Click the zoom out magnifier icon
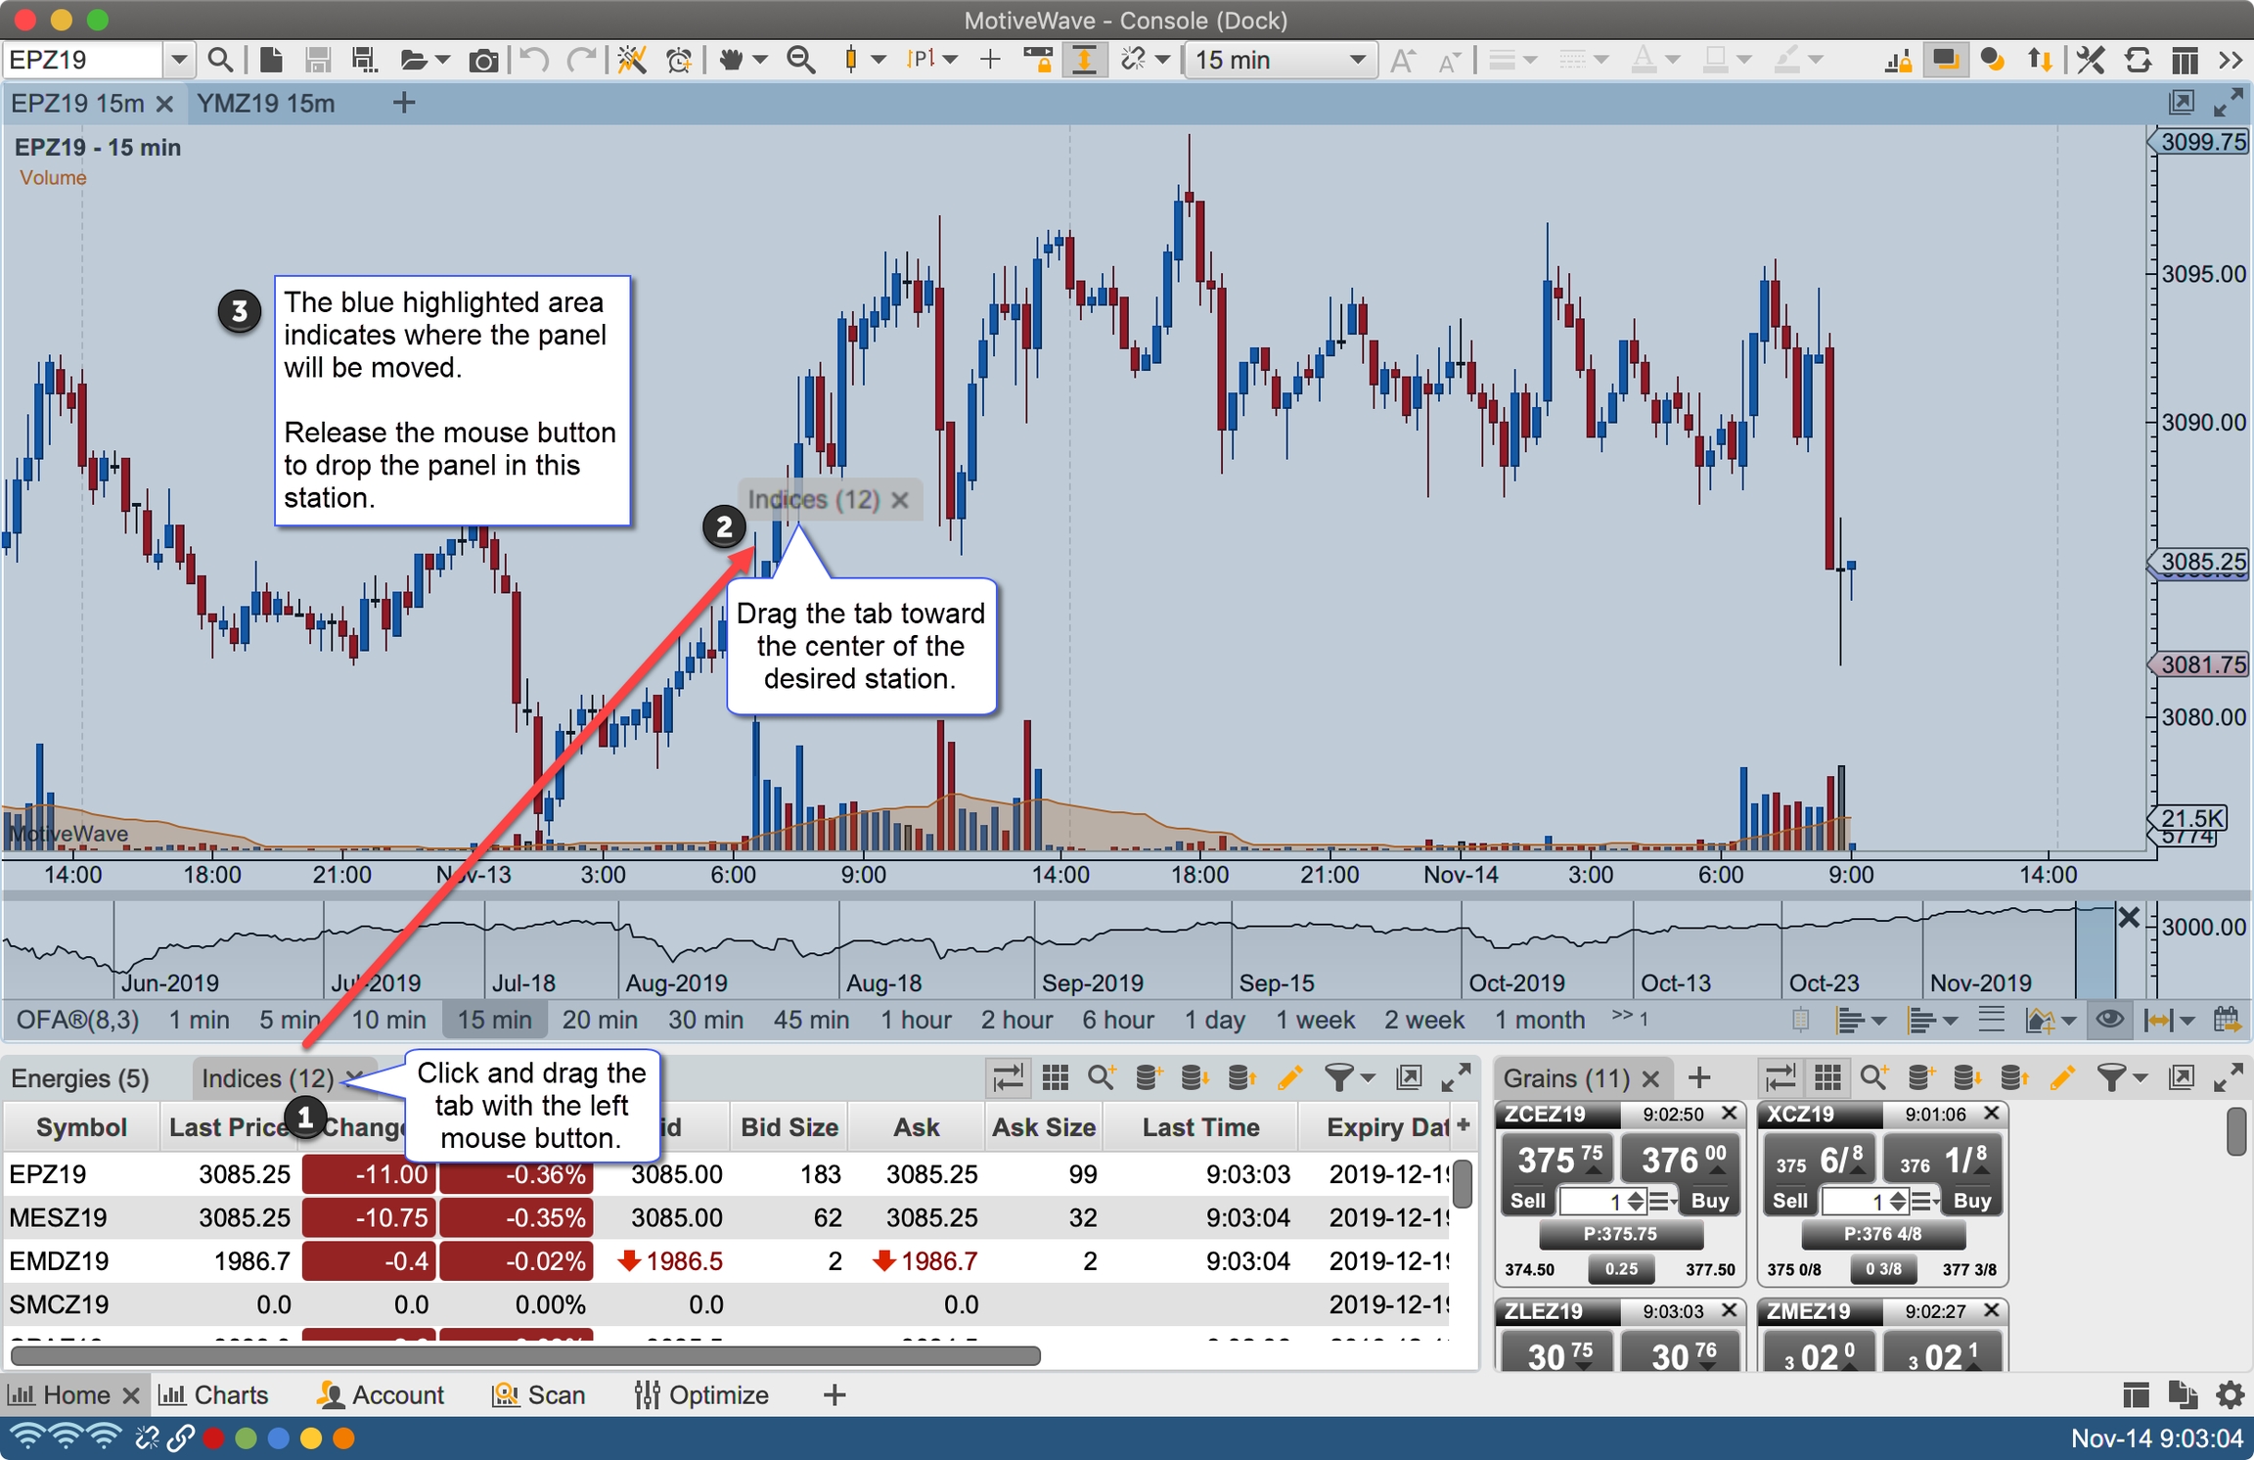The height and width of the screenshot is (1460, 2254). [x=801, y=60]
